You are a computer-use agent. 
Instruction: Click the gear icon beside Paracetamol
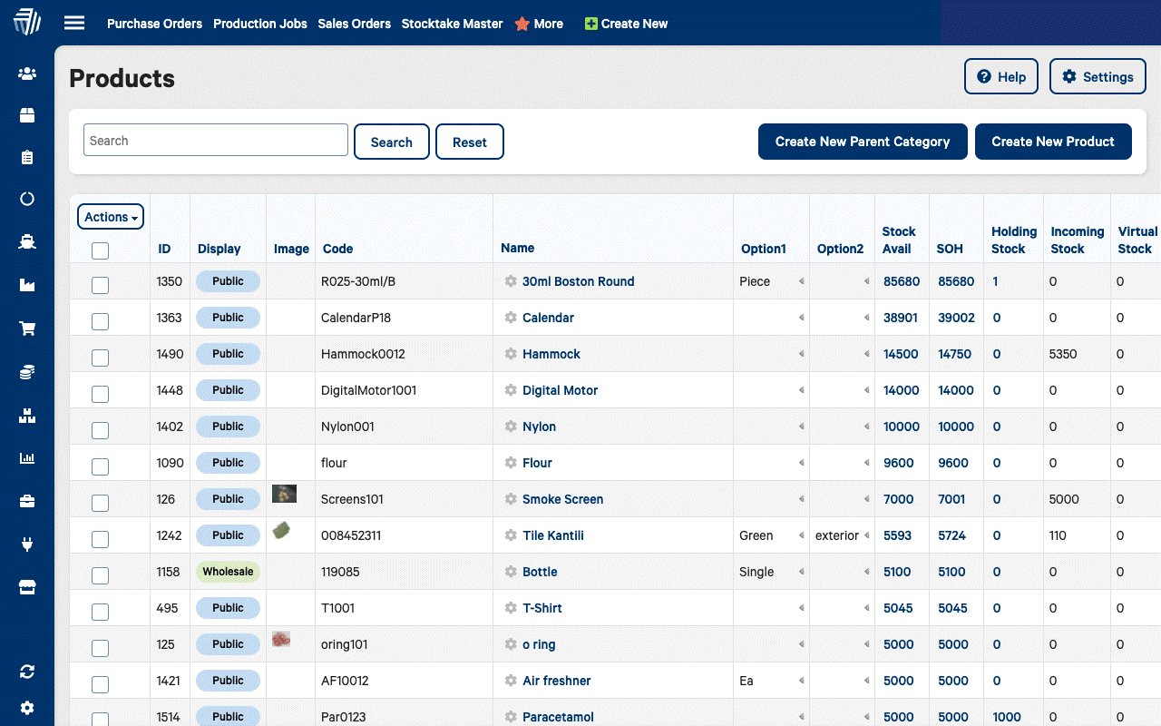(x=510, y=717)
